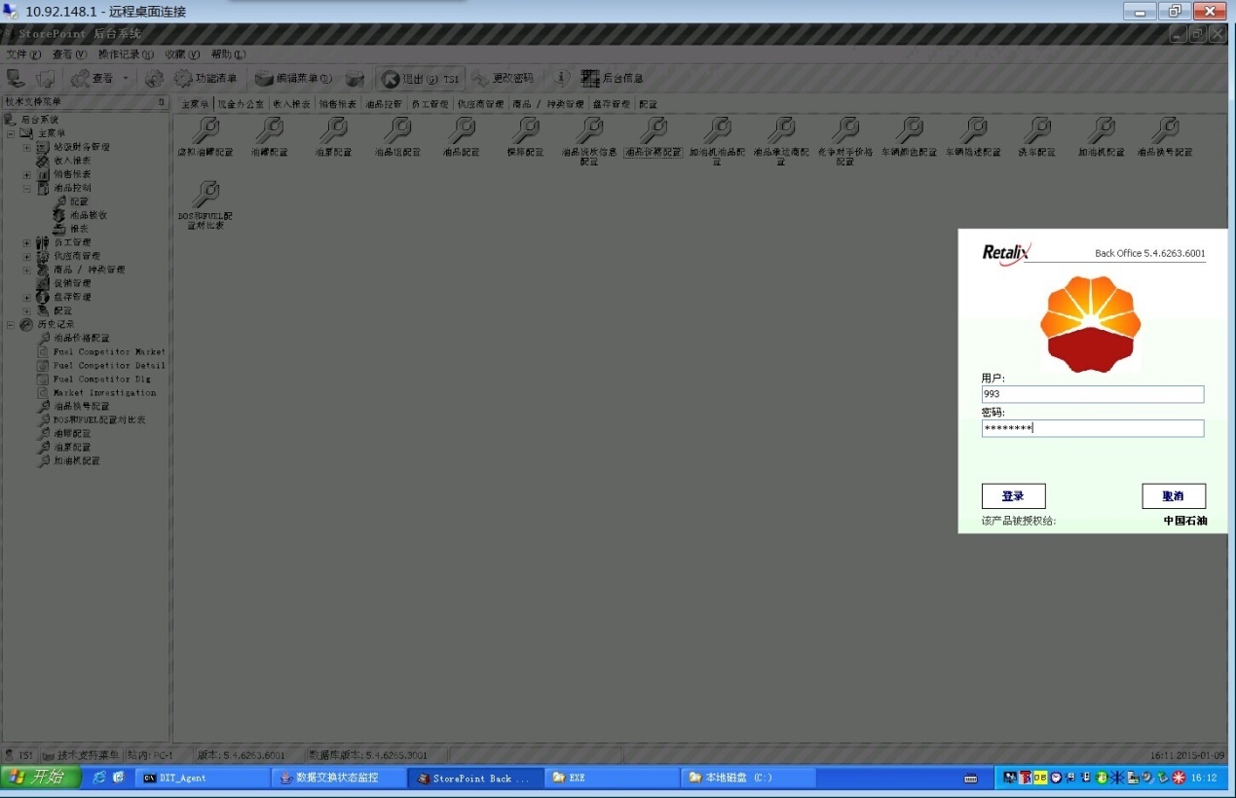
Task: Switch to the 油品控制 tab
Action: (x=384, y=103)
